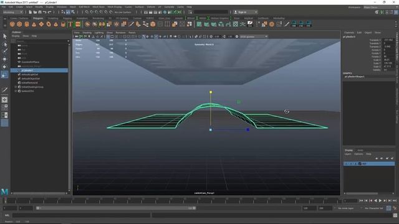Click the single-pane layout icon in toolbox
399x224 pixels.
click(4, 100)
